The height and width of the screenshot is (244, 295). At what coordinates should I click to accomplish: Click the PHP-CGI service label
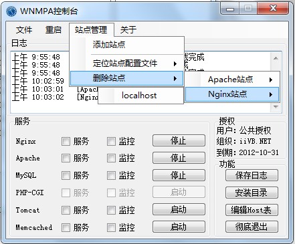tap(29, 193)
